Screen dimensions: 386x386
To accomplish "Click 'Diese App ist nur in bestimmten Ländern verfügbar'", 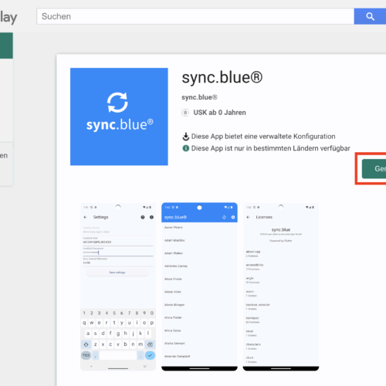I will pyautogui.click(x=271, y=148).
